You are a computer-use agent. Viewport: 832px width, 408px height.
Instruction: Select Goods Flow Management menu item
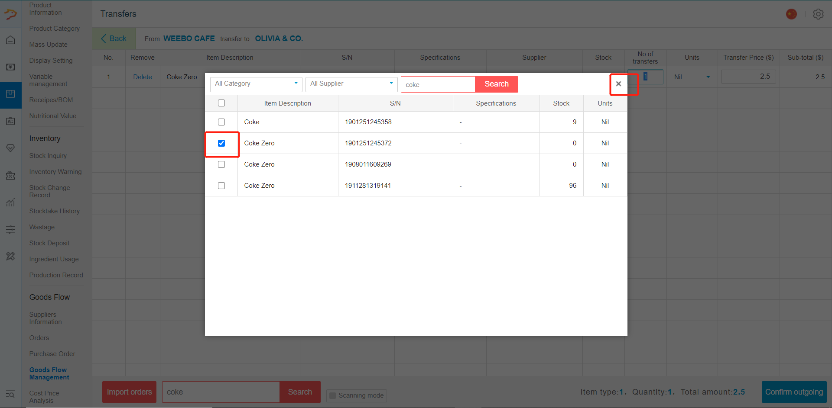click(49, 373)
